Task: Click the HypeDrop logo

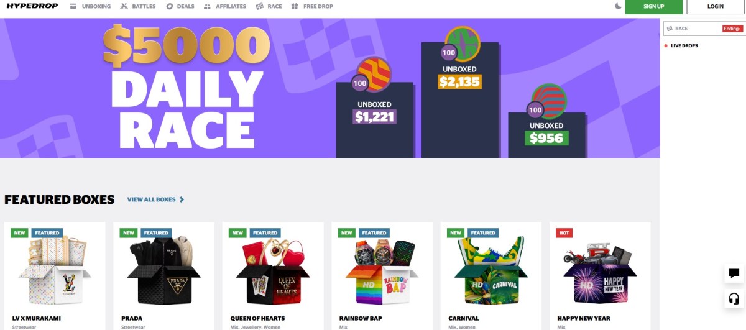Action: (x=31, y=6)
